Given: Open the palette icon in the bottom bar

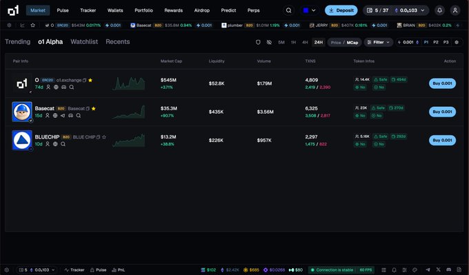Looking at the screenshot, I should pyautogui.click(x=415, y=270).
